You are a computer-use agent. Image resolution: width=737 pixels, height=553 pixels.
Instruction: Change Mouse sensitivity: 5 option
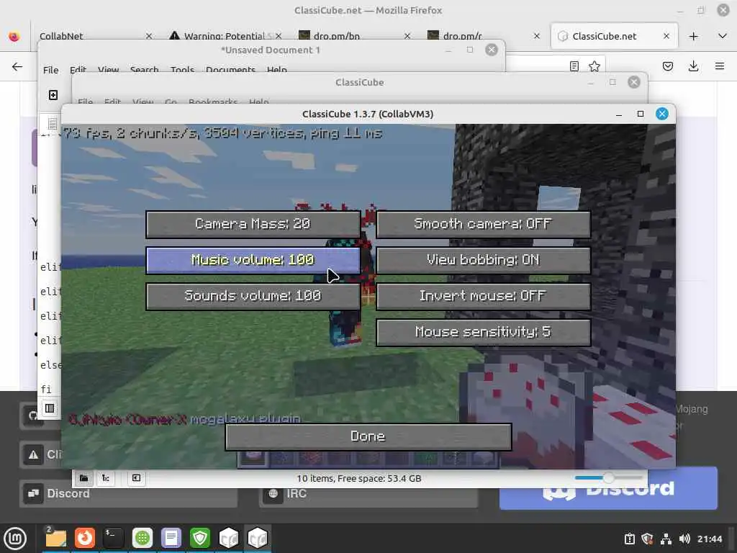click(483, 333)
